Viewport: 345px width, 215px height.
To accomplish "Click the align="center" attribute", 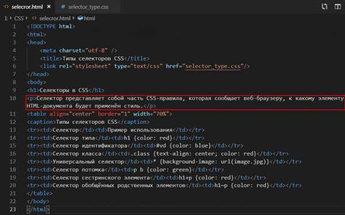I will tap(72, 114).
